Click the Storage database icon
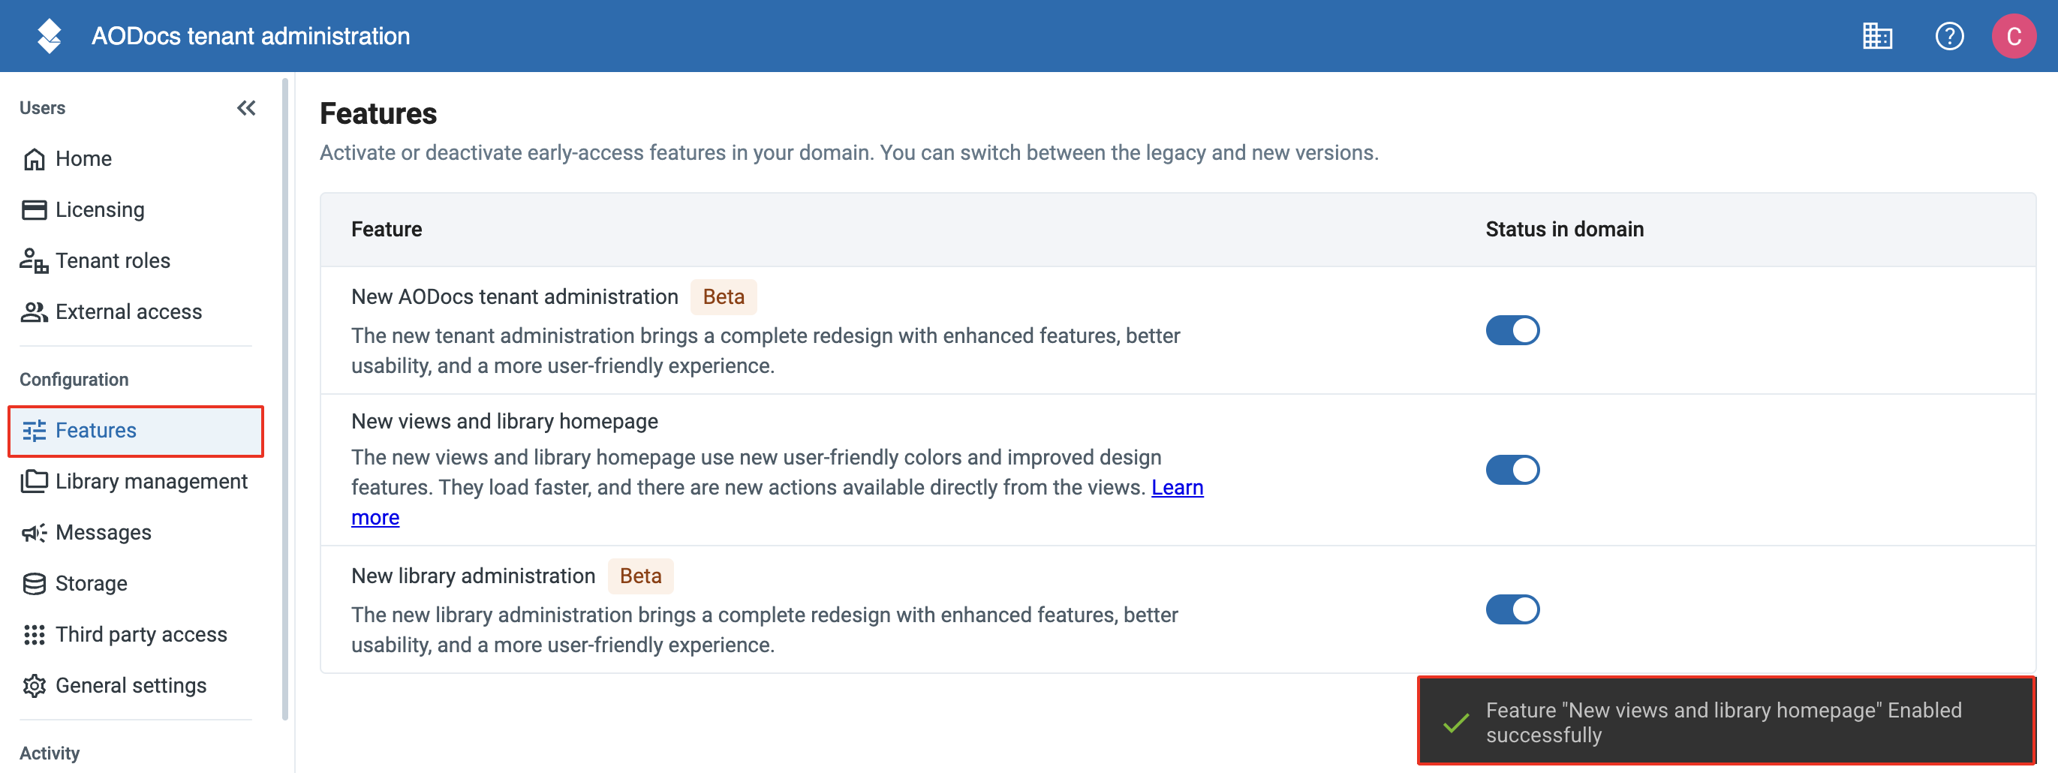 click(35, 584)
